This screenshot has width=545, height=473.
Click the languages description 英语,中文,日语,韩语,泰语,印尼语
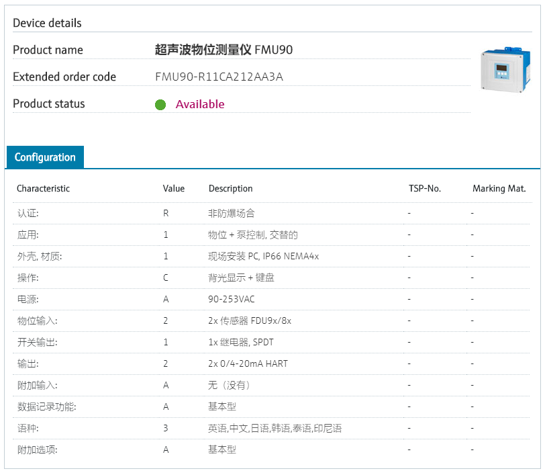coord(275,429)
